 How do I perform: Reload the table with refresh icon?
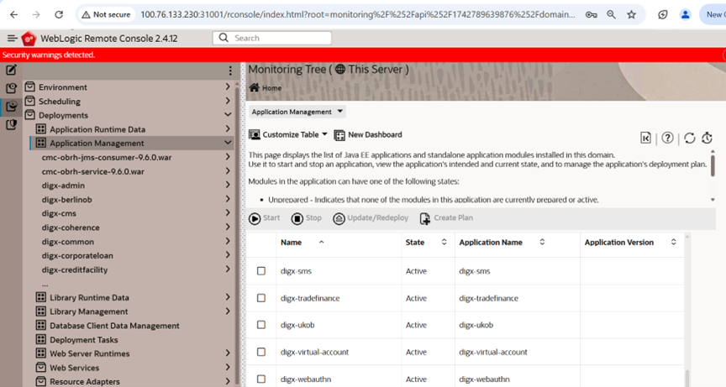(x=690, y=139)
